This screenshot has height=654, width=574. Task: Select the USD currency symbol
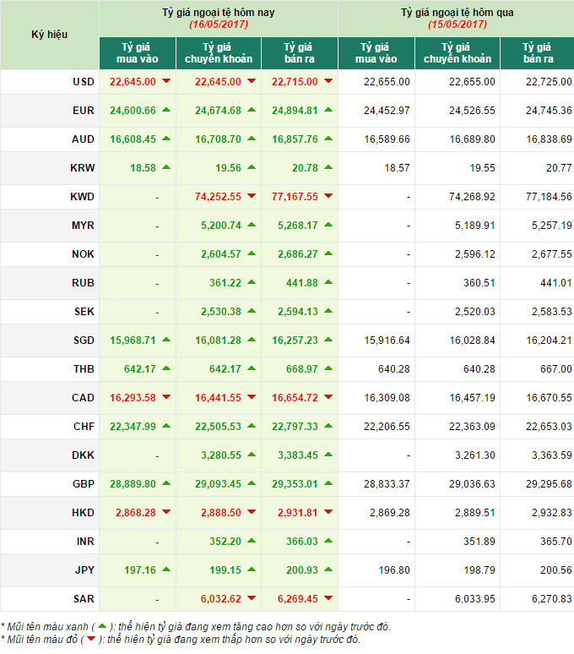point(84,82)
